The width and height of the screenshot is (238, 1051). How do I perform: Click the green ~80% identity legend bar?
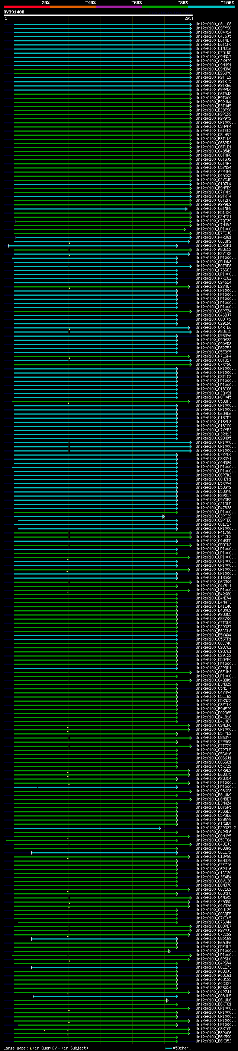pyautogui.click(x=165, y=7)
